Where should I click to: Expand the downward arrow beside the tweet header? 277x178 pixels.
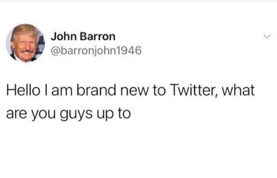pyautogui.click(x=267, y=36)
